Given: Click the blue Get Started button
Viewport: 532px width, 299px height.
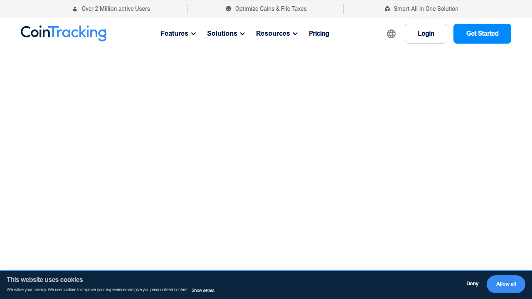Looking at the screenshot, I should click(x=482, y=34).
